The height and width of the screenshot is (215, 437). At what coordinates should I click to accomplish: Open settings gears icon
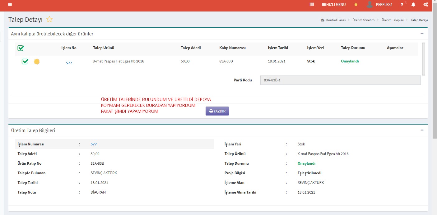(426, 5)
